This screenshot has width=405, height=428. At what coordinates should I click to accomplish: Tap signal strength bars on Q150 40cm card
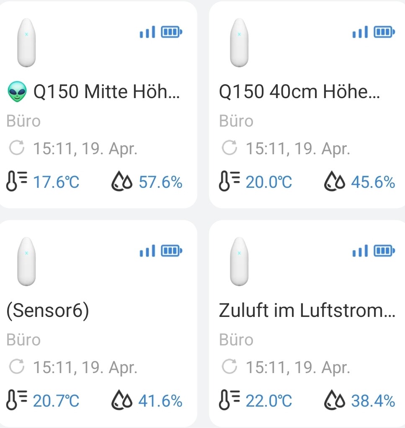click(x=359, y=32)
